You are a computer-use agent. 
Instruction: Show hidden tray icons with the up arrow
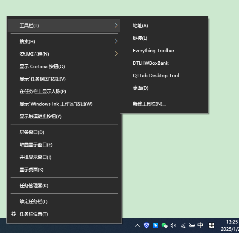137,225
